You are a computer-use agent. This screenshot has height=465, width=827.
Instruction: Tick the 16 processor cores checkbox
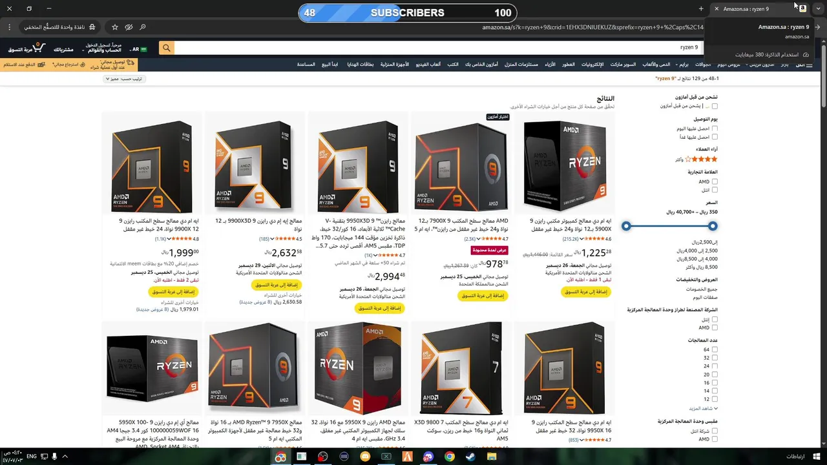pos(715,382)
